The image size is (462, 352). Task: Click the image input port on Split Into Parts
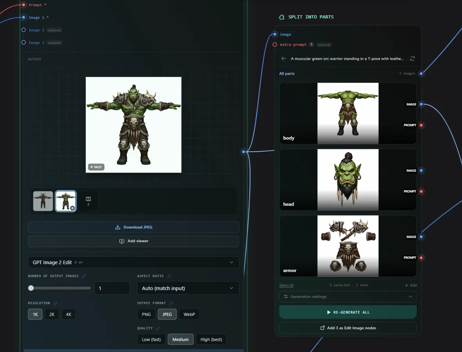point(274,34)
